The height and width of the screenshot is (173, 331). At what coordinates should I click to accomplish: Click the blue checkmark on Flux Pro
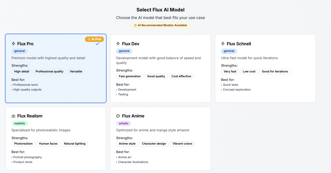coord(98,44)
